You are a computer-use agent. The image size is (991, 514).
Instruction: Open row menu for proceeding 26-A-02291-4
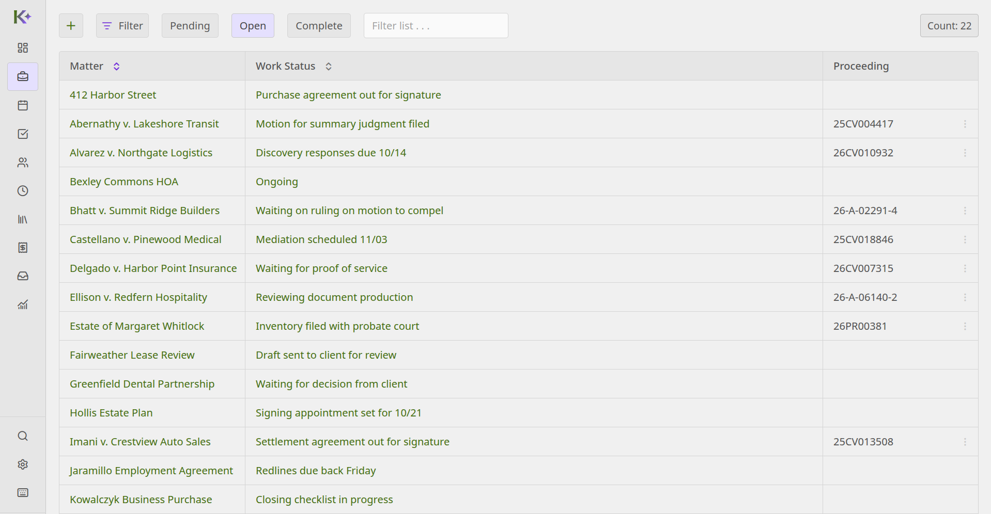coord(965,211)
